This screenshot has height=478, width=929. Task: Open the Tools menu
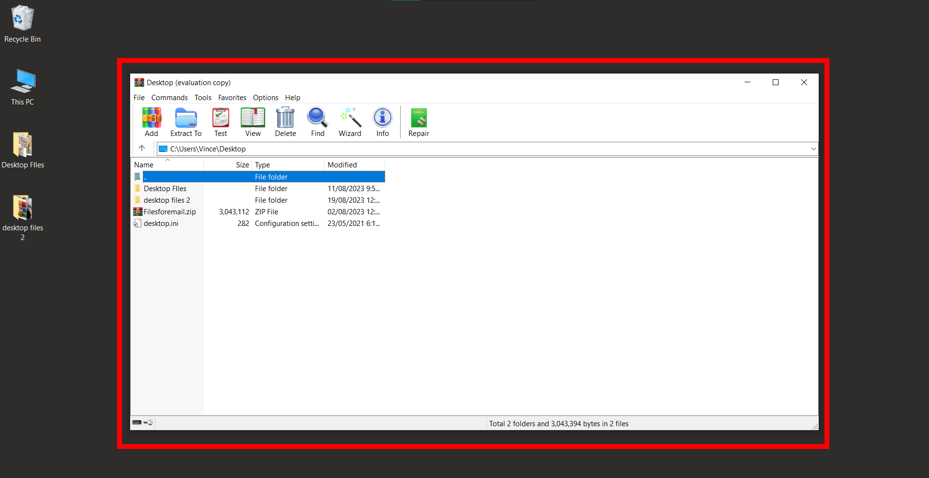(x=203, y=97)
